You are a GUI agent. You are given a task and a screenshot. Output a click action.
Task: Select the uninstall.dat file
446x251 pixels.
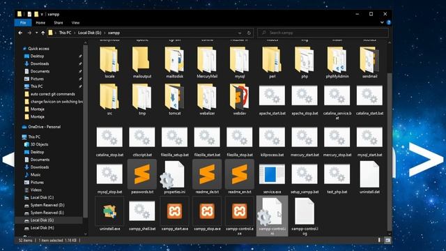pyautogui.click(x=369, y=177)
